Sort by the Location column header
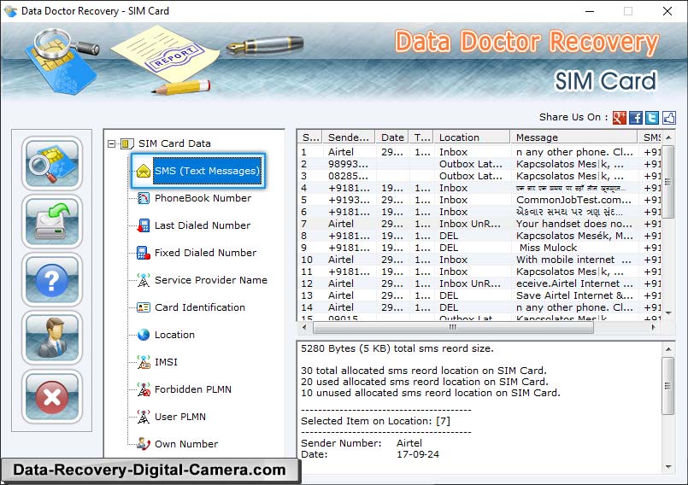This screenshot has width=688, height=485. point(472,137)
